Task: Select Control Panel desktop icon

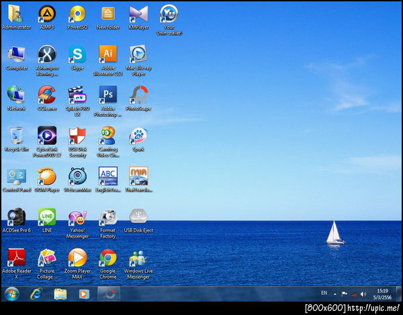Action: 16,177
